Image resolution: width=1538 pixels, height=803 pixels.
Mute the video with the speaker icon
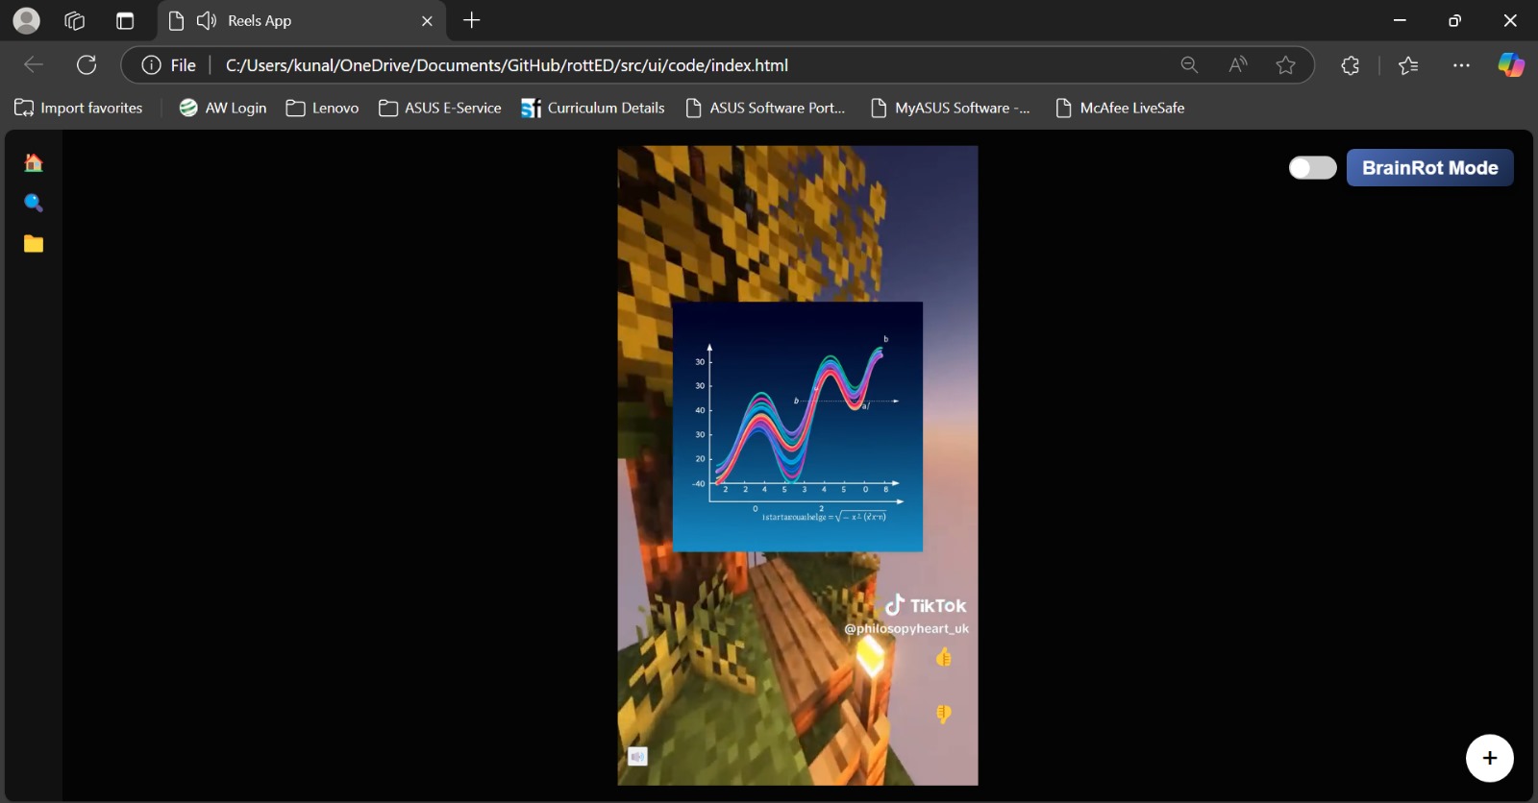click(638, 757)
